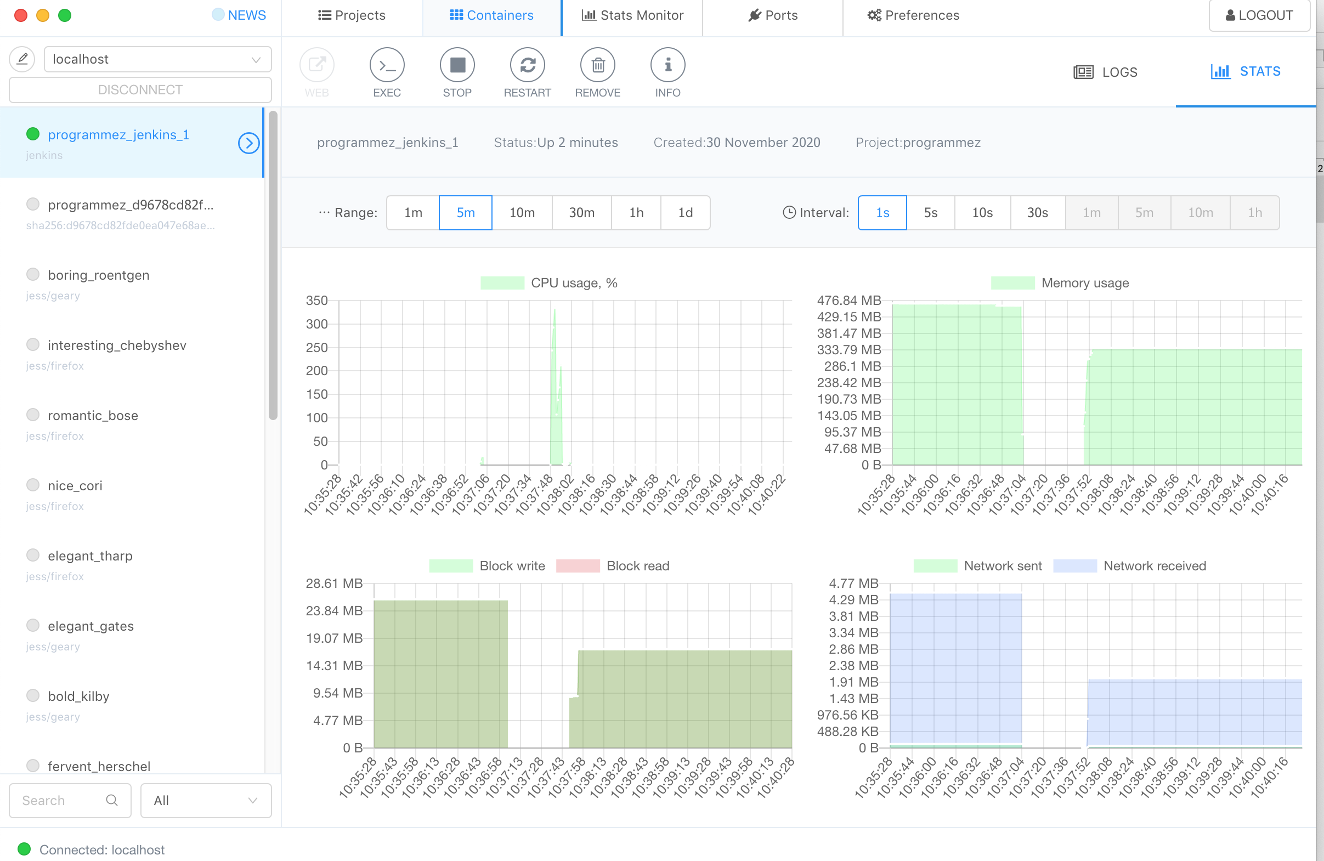Click the REMOVE trash icon
The height and width of the screenshot is (861, 1324).
coord(597,65)
